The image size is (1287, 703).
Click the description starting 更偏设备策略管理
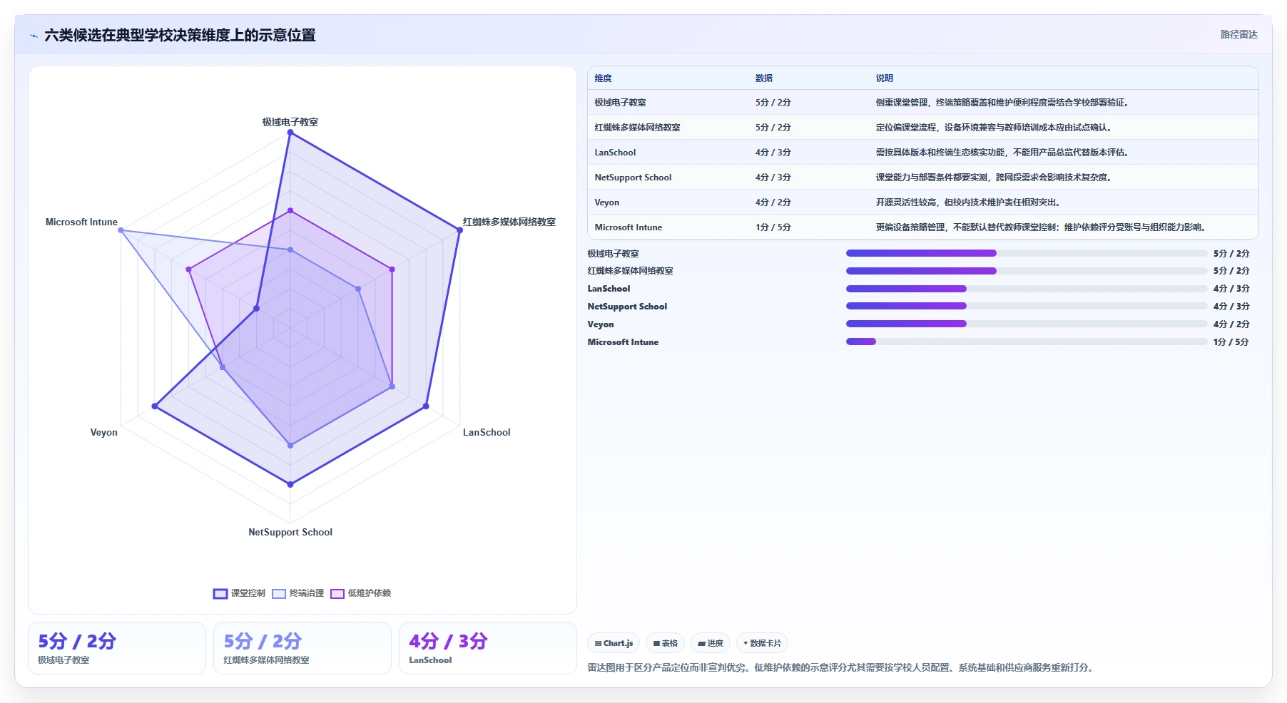coord(1042,227)
